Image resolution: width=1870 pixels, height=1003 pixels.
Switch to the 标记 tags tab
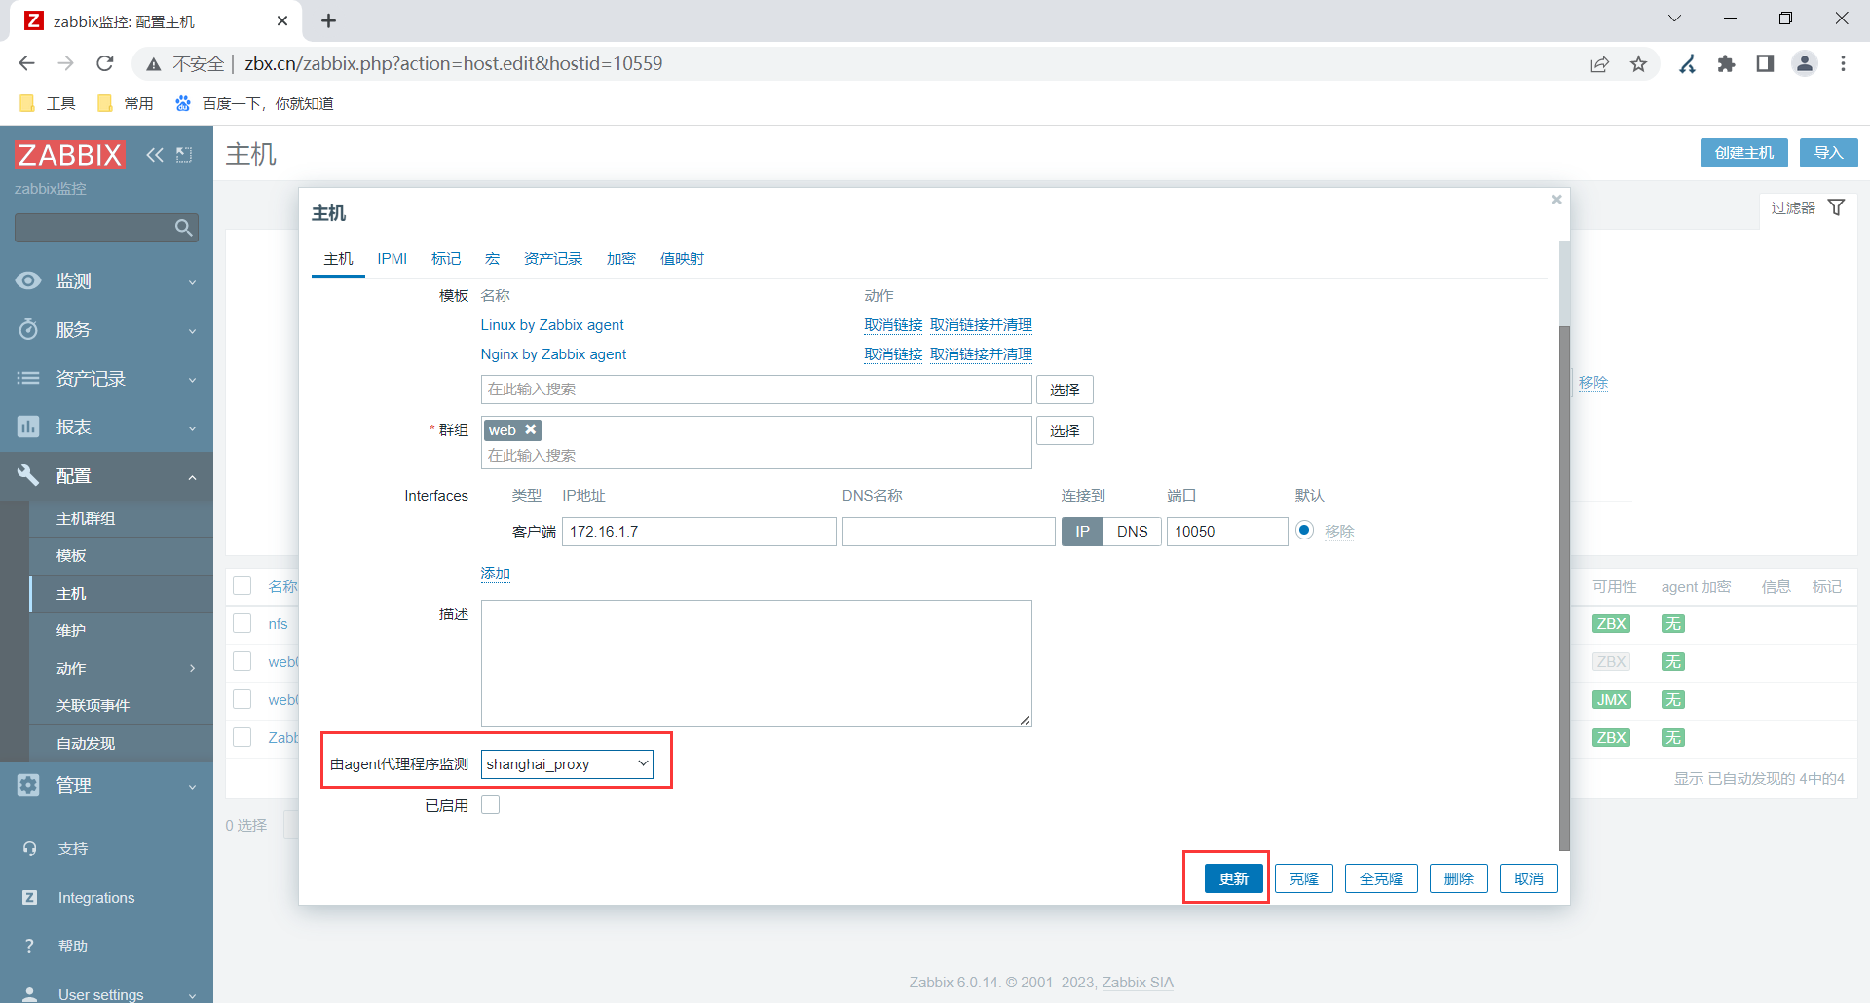point(446,258)
